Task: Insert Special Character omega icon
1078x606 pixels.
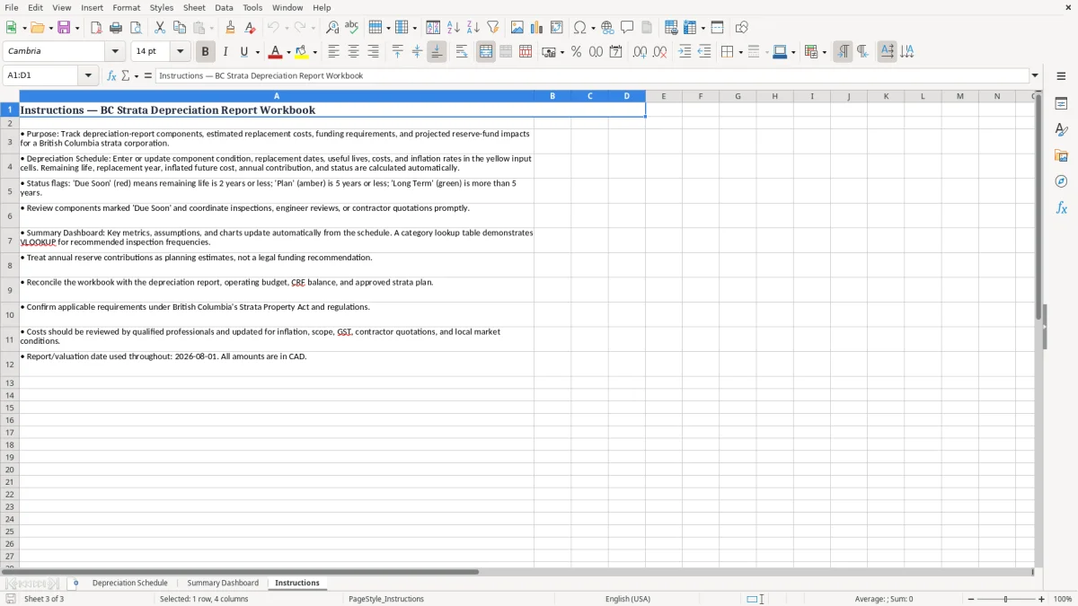Action: coord(580,28)
